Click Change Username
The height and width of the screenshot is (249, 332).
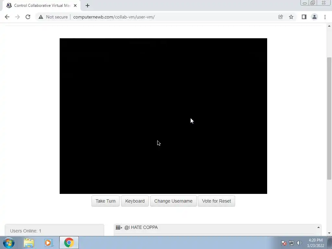point(173,201)
